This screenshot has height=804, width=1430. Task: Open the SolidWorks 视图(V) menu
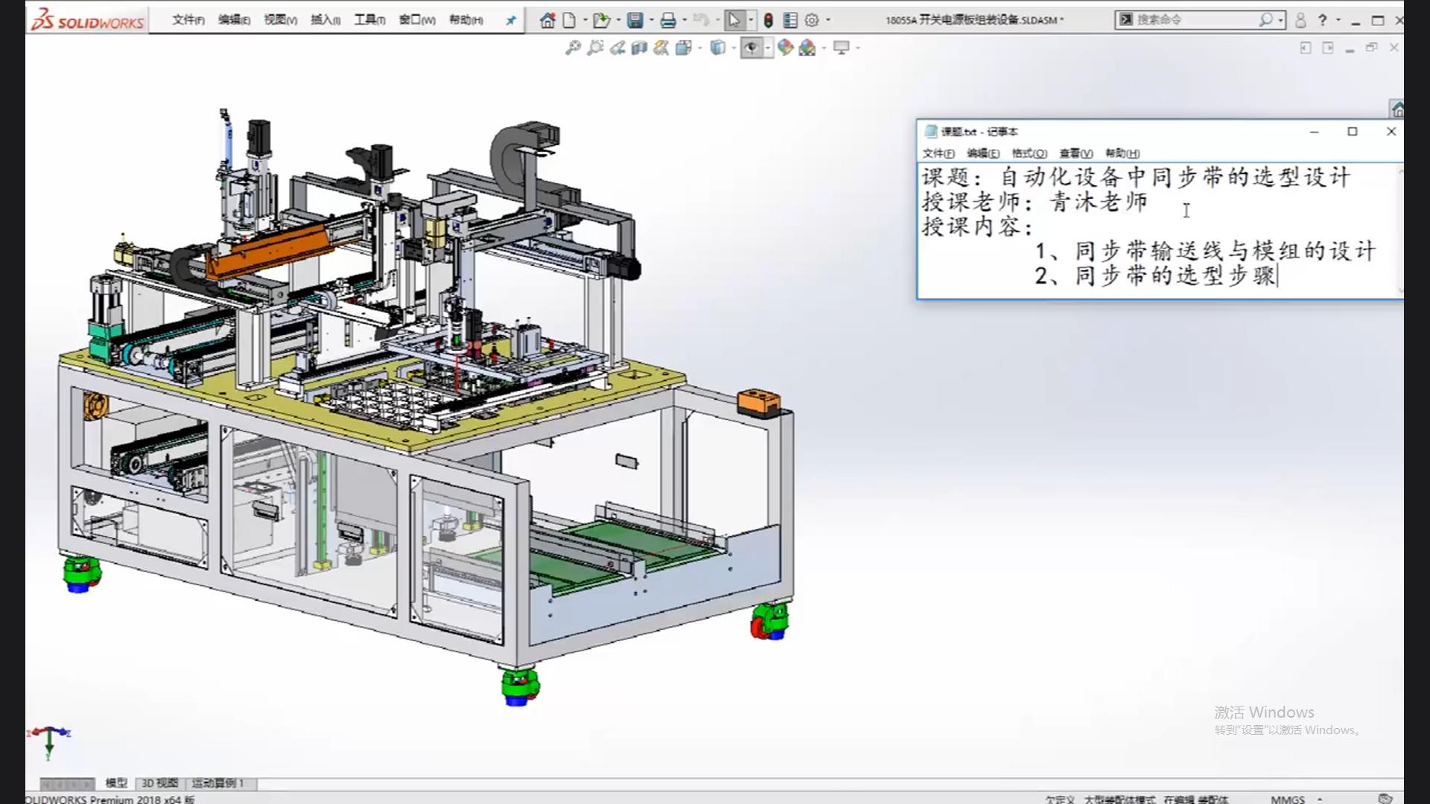coord(280,20)
